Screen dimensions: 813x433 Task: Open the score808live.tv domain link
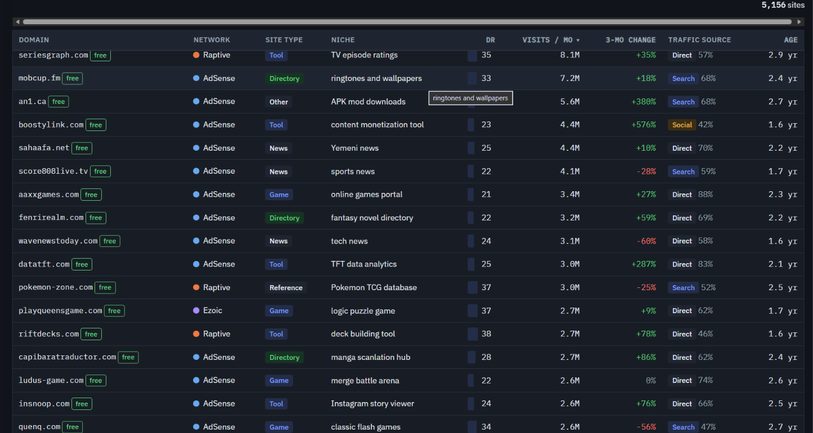[53, 172]
